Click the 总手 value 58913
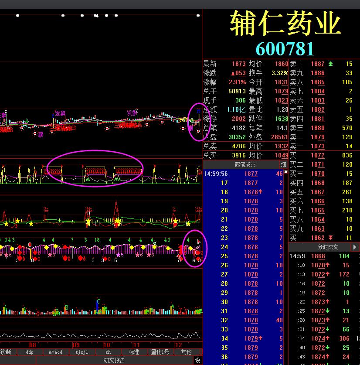This screenshot has height=365, width=360. point(237,91)
